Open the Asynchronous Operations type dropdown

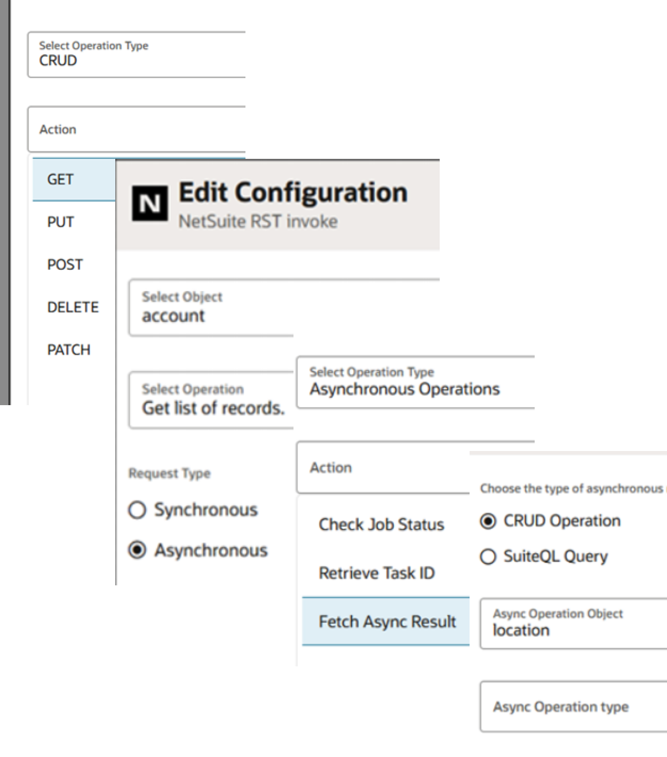click(x=415, y=382)
